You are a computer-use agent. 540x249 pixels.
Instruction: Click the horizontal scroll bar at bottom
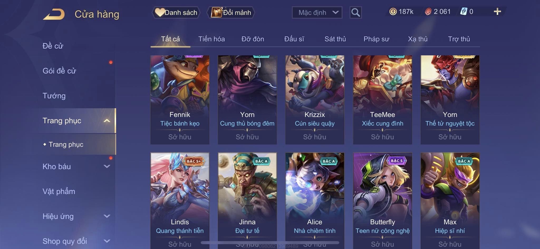click(270, 242)
